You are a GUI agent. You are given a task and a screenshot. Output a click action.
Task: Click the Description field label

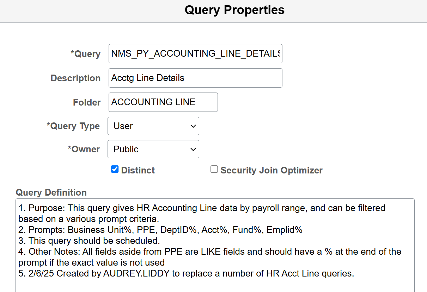pyautogui.click(x=75, y=78)
